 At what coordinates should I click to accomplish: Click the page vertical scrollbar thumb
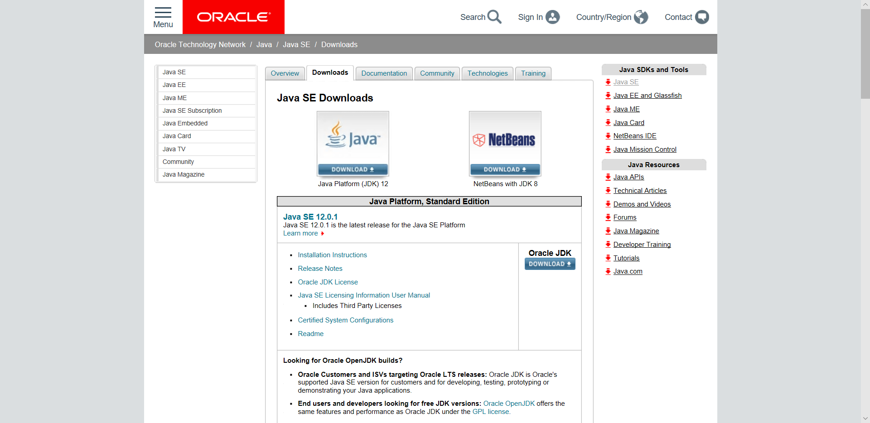point(865,53)
